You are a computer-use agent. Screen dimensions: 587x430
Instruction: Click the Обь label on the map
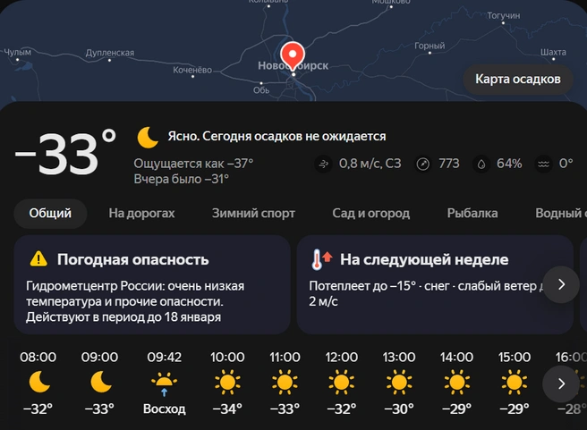[x=261, y=90]
